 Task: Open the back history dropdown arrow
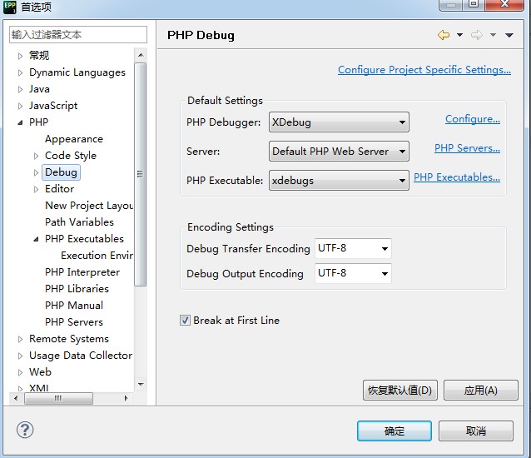pos(459,35)
